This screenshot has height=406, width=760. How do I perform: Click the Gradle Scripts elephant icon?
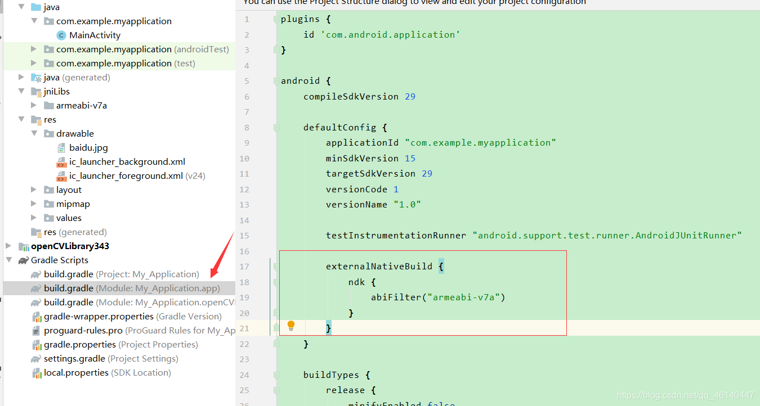[24, 260]
